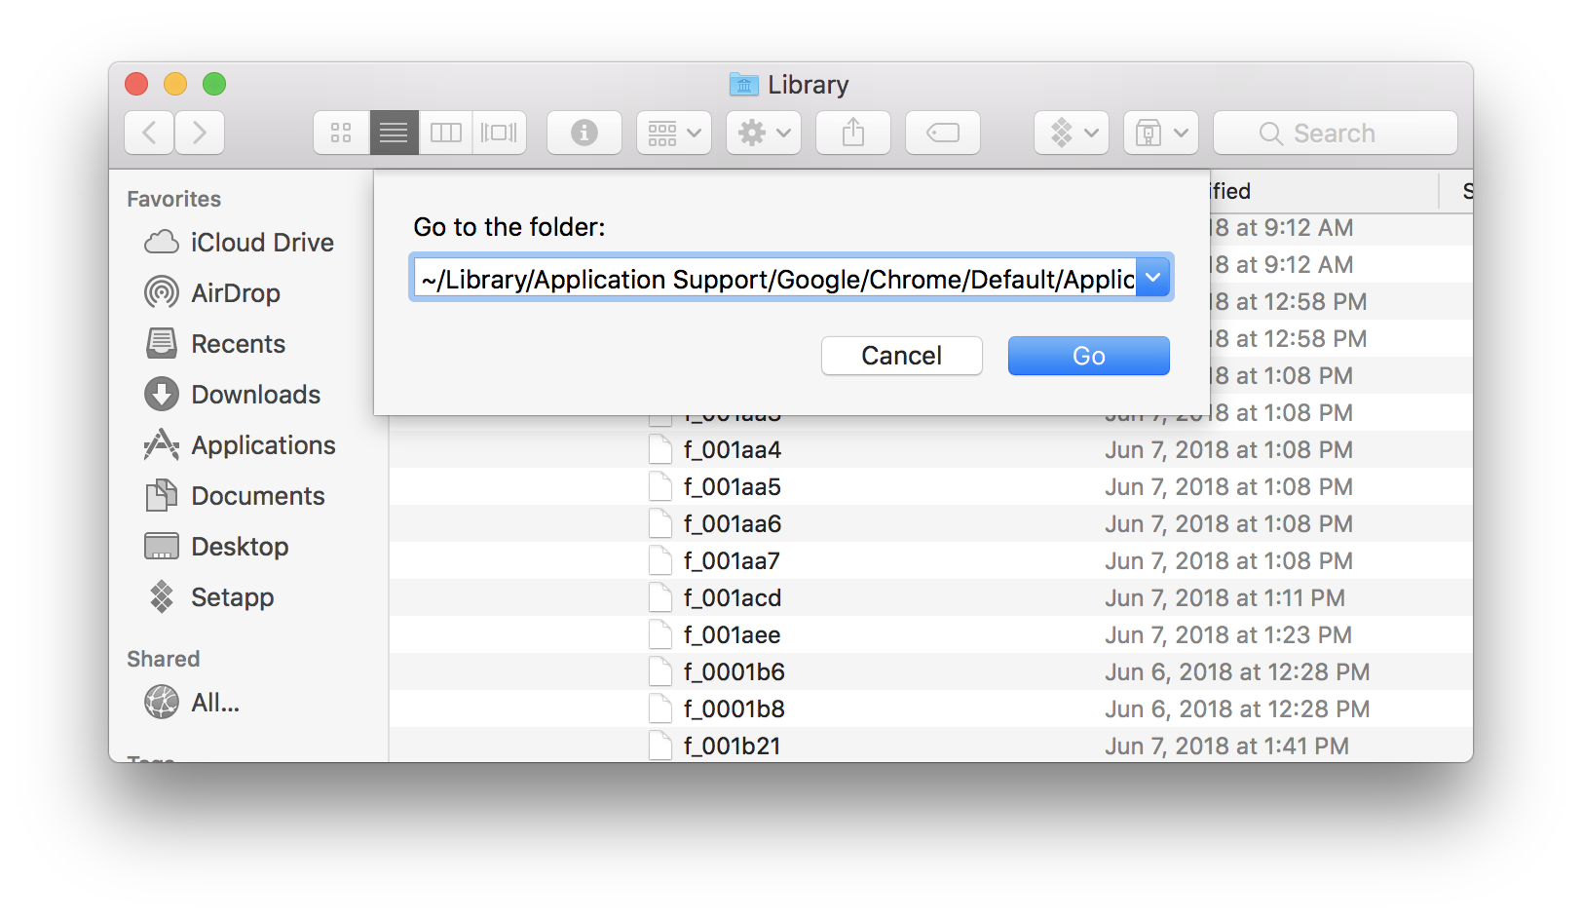Select the Downloads sidebar location
The height and width of the screenshot is (918, 1582).
(255, 394)
